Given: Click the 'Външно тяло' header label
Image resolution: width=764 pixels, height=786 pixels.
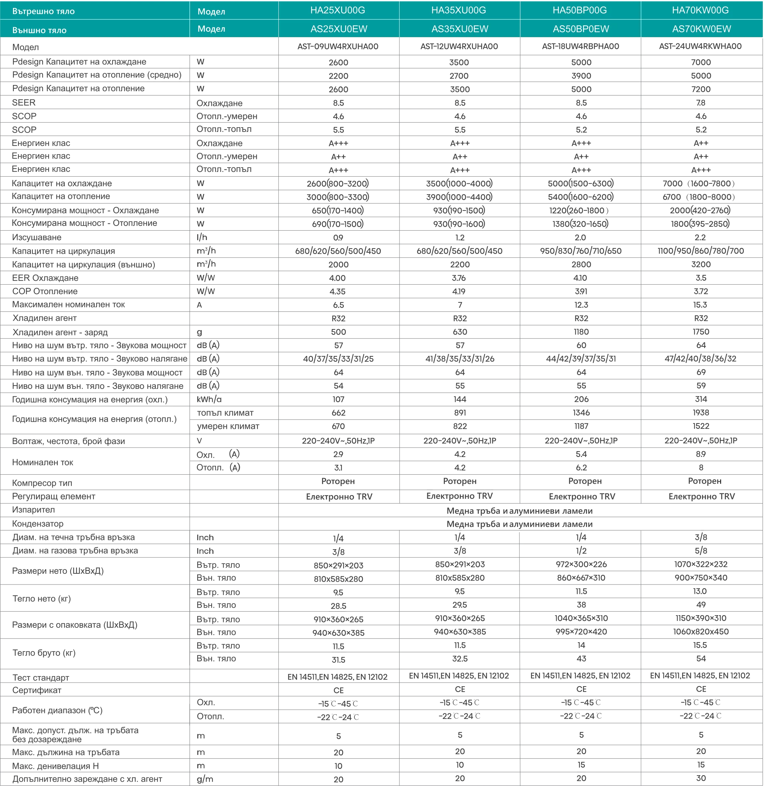Looking at the screenshot, I should pos(39,30).
